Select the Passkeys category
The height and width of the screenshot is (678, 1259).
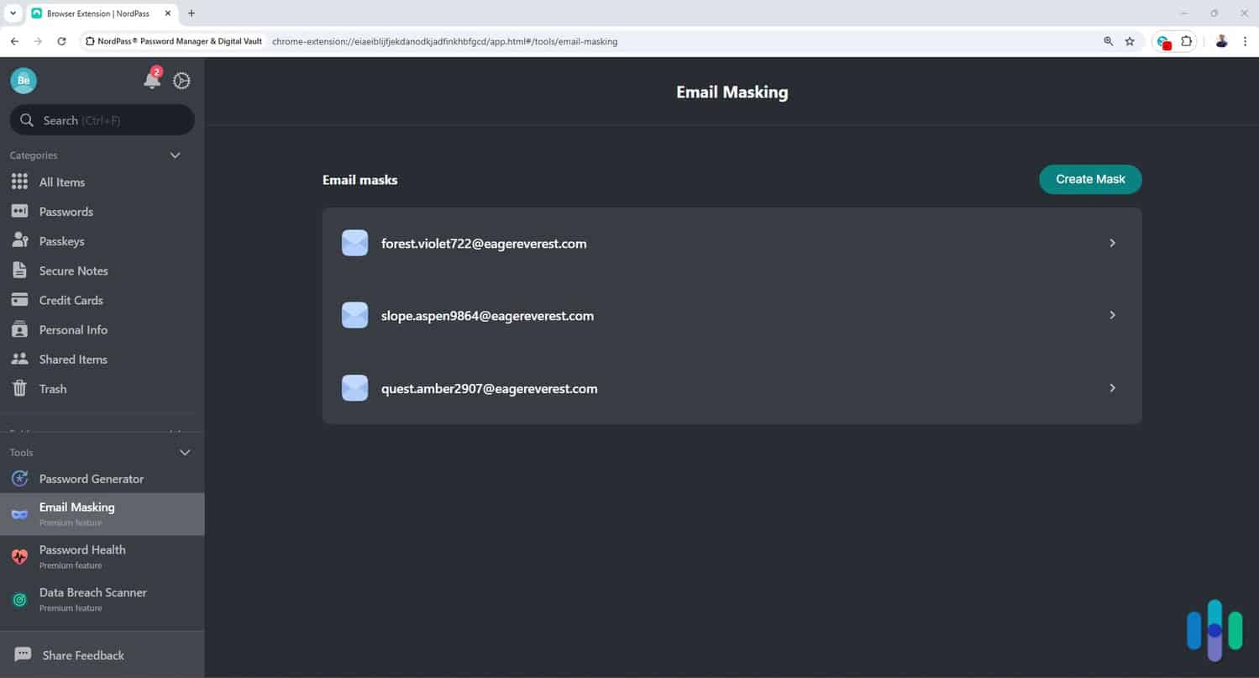[x=63, y=240]
